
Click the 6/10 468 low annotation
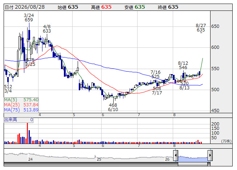click(x=113, y=107)
